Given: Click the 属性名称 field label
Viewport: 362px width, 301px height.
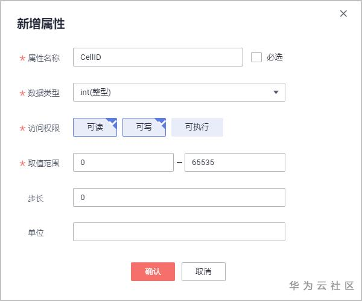Looking at the screenshot, I should point(43,58).
